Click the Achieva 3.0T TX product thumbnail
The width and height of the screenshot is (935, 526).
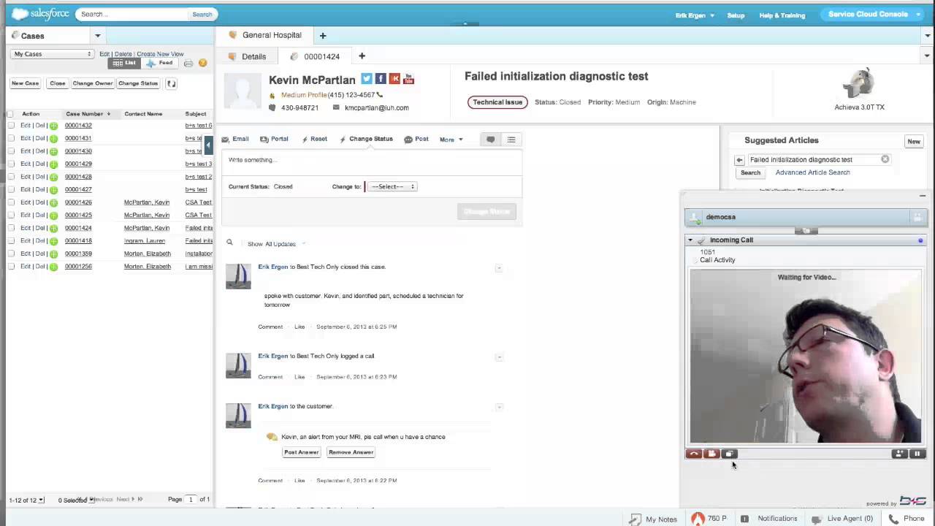point(859,84)
